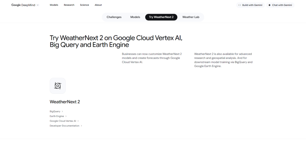Open the BigQuery link

55,111
